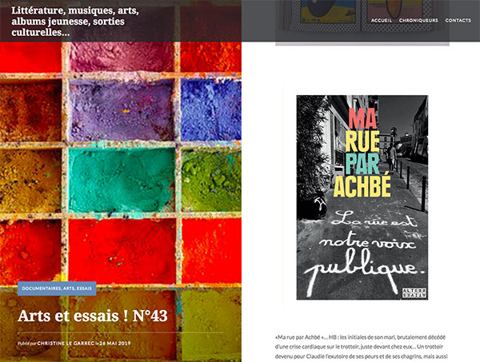Click the paragraph starting «Ma rue par Achbé»

coord(362,347)
